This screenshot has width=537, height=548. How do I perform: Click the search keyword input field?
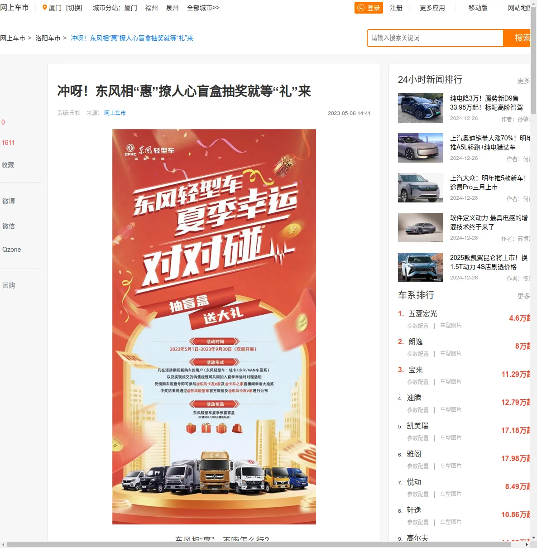point(435,38)
